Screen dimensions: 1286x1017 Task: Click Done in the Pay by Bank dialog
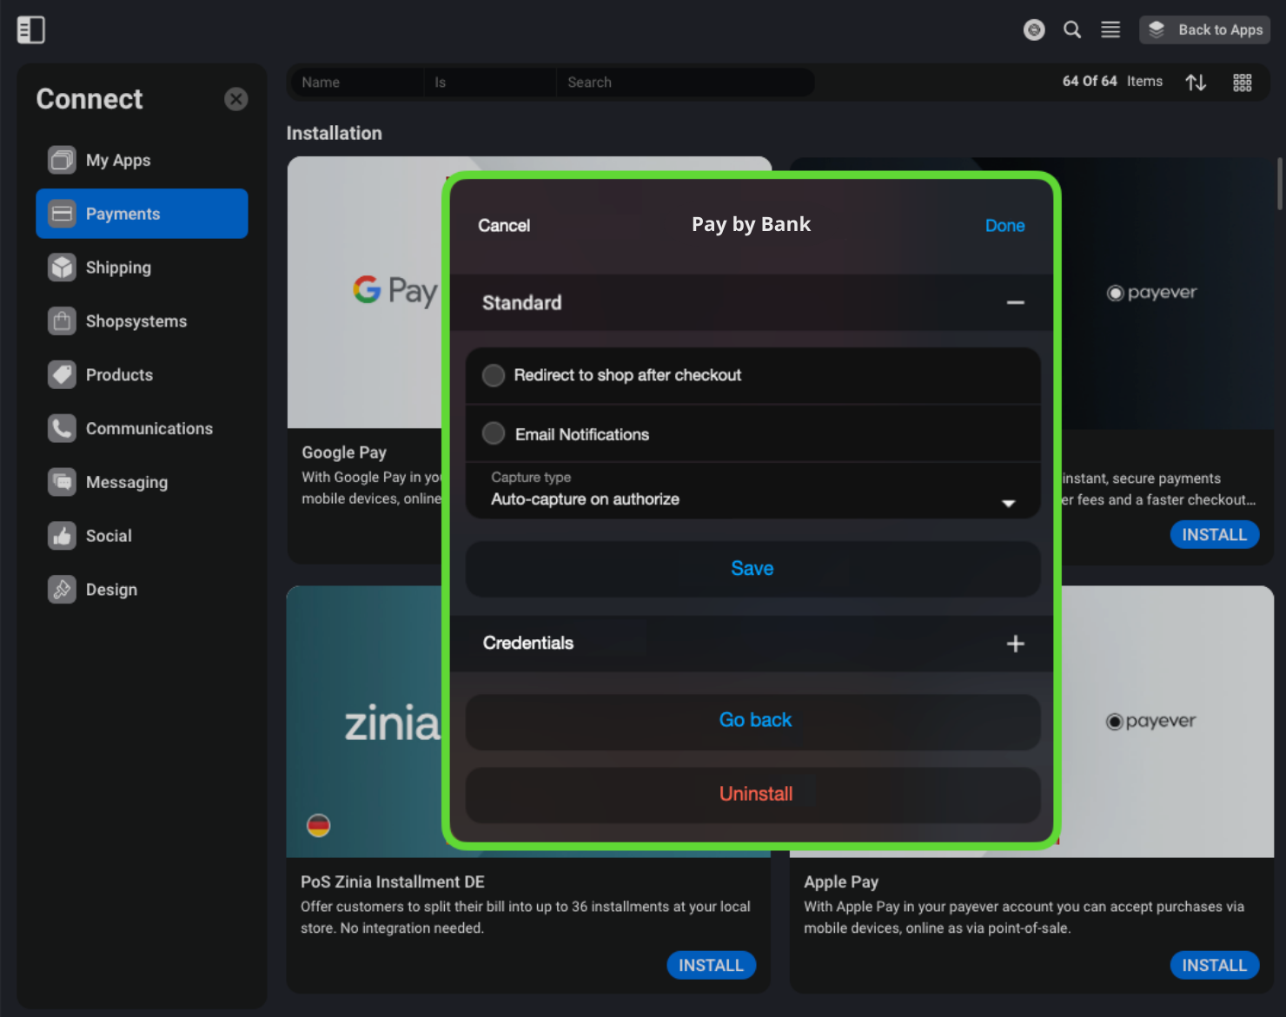pyautogui.click(x=1004, y=226)
